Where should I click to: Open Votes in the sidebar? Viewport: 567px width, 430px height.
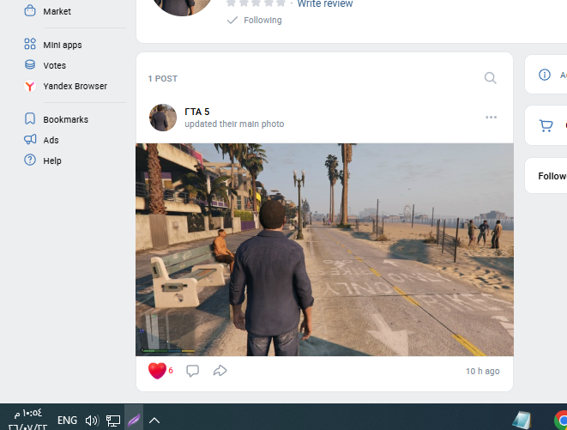pyautogui.click(x=54, y=65)
